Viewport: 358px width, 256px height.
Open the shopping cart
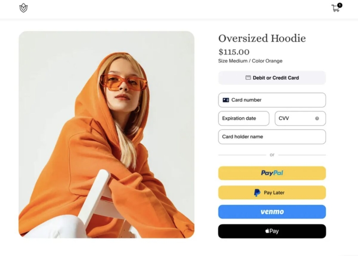335,8
